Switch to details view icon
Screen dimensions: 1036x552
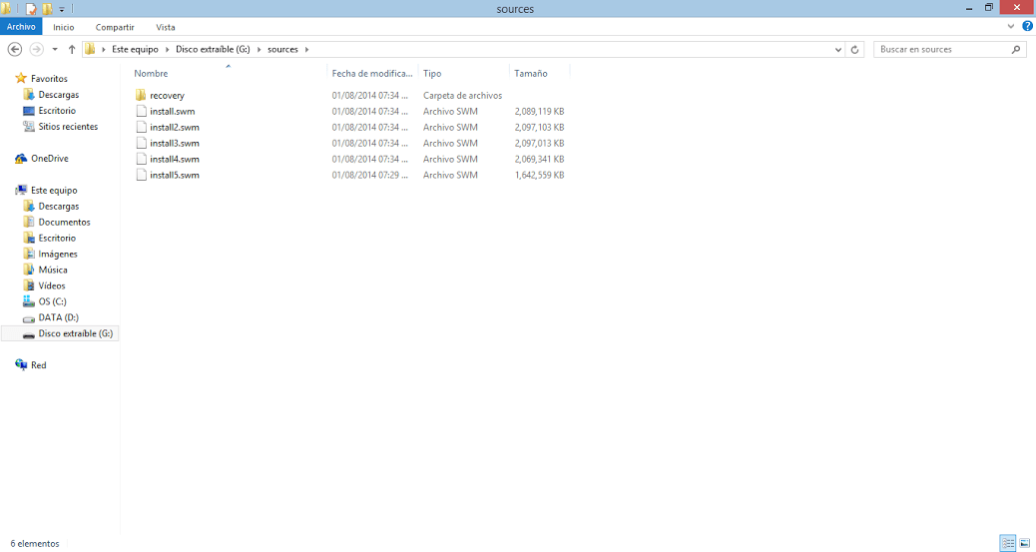(1008, 543)
